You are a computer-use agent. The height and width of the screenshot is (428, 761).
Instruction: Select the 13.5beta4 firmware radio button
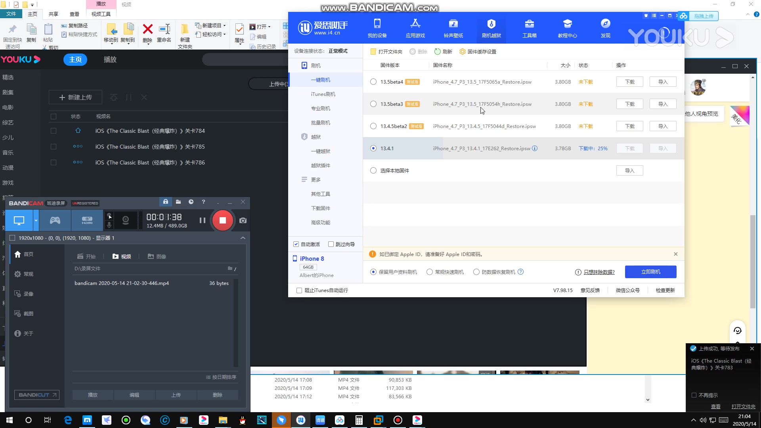click(x=373, y=82)
